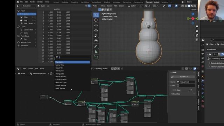Viewport: 224px width, 126px height.
Task: Click the node Label input field
Action: 186,85
